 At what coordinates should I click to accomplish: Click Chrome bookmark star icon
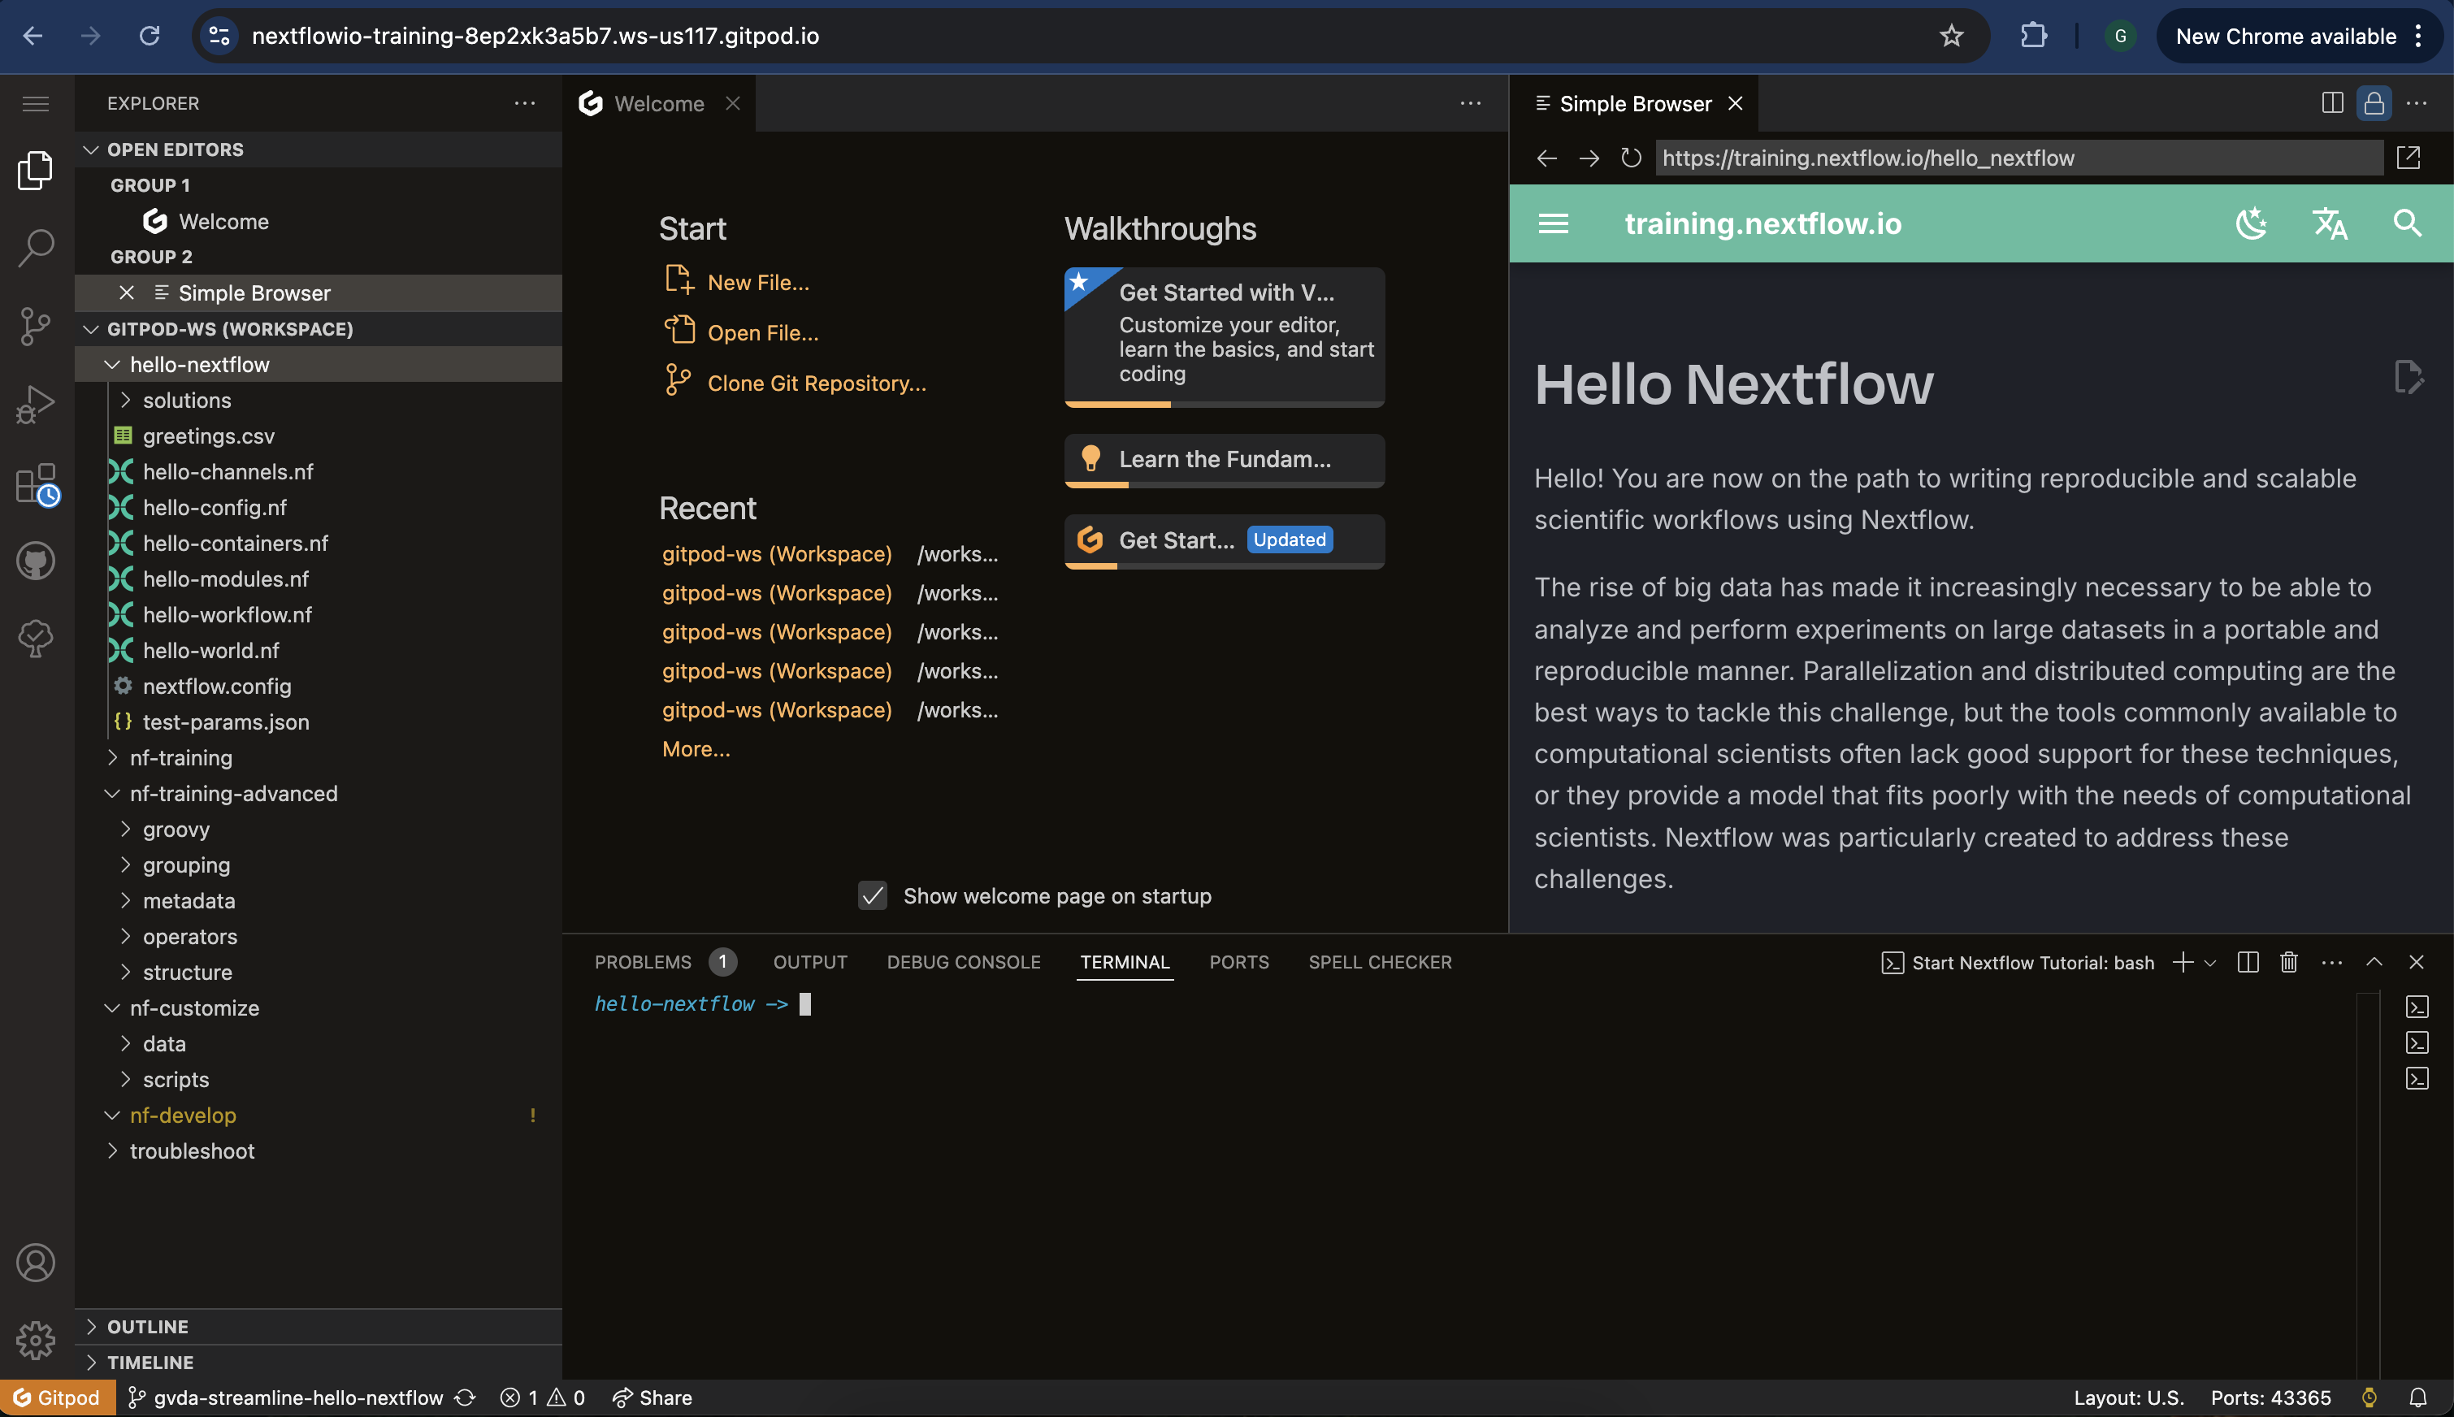1951,36
